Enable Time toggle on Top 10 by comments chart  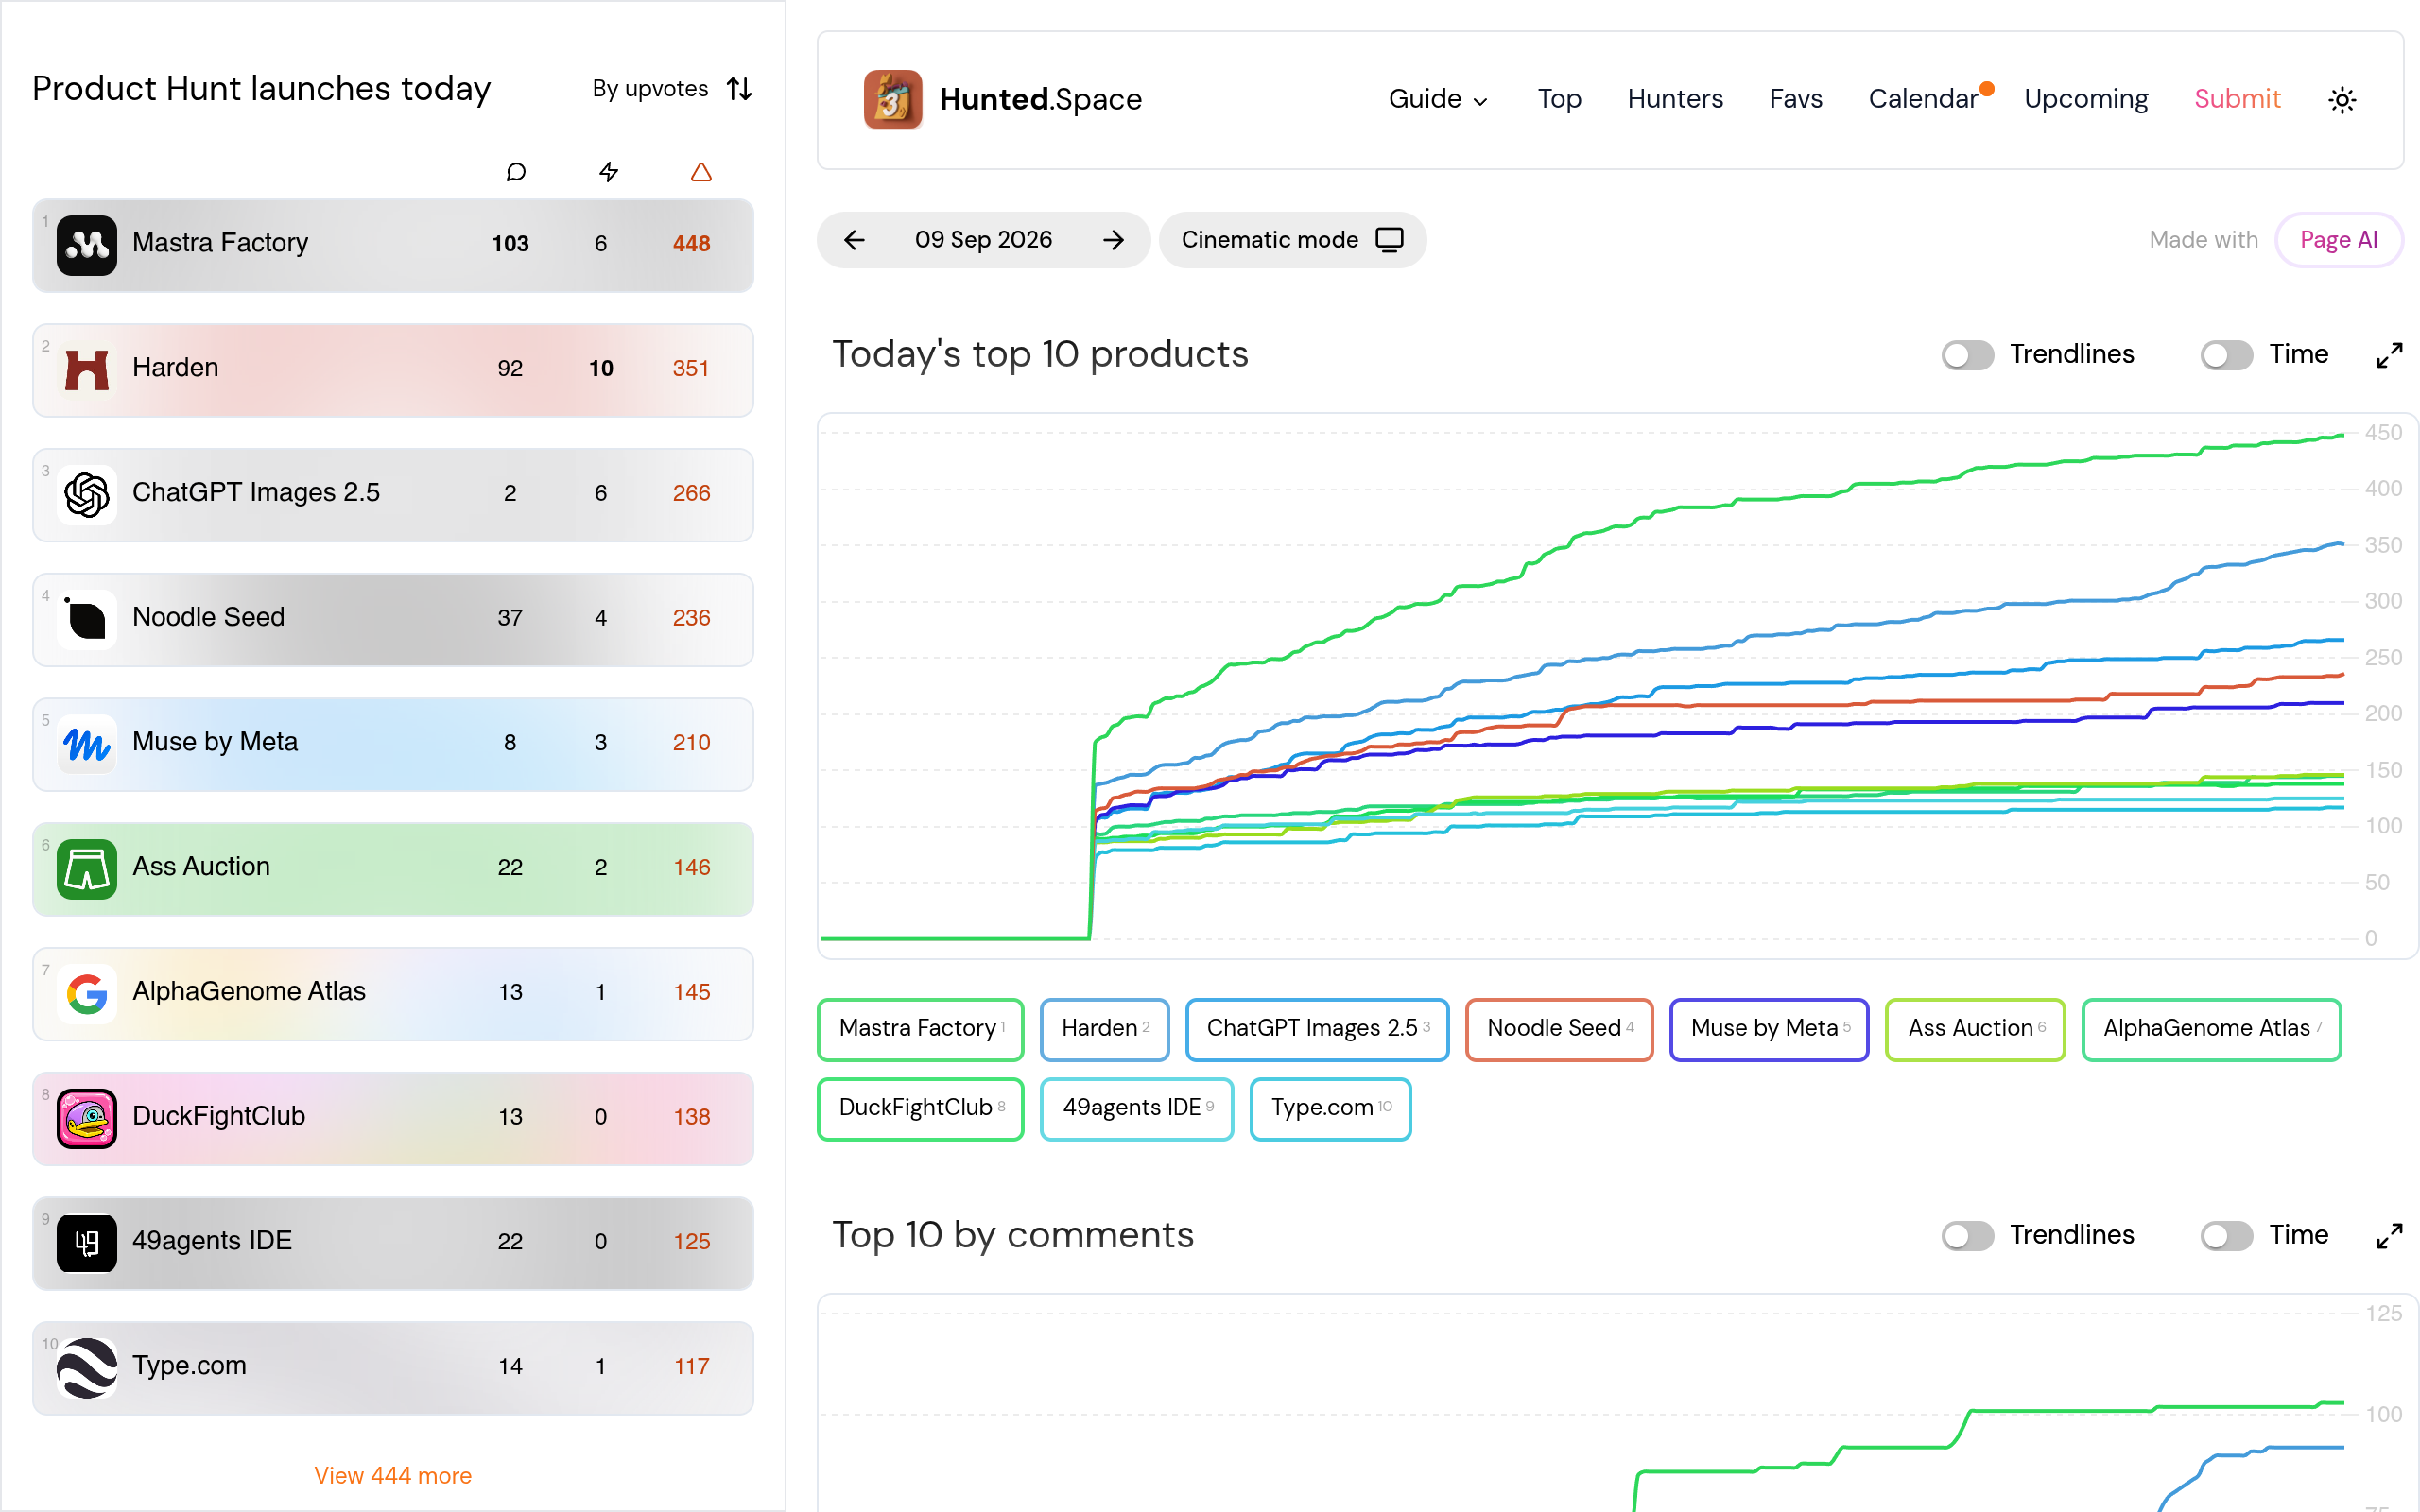pos(2226,1236)
